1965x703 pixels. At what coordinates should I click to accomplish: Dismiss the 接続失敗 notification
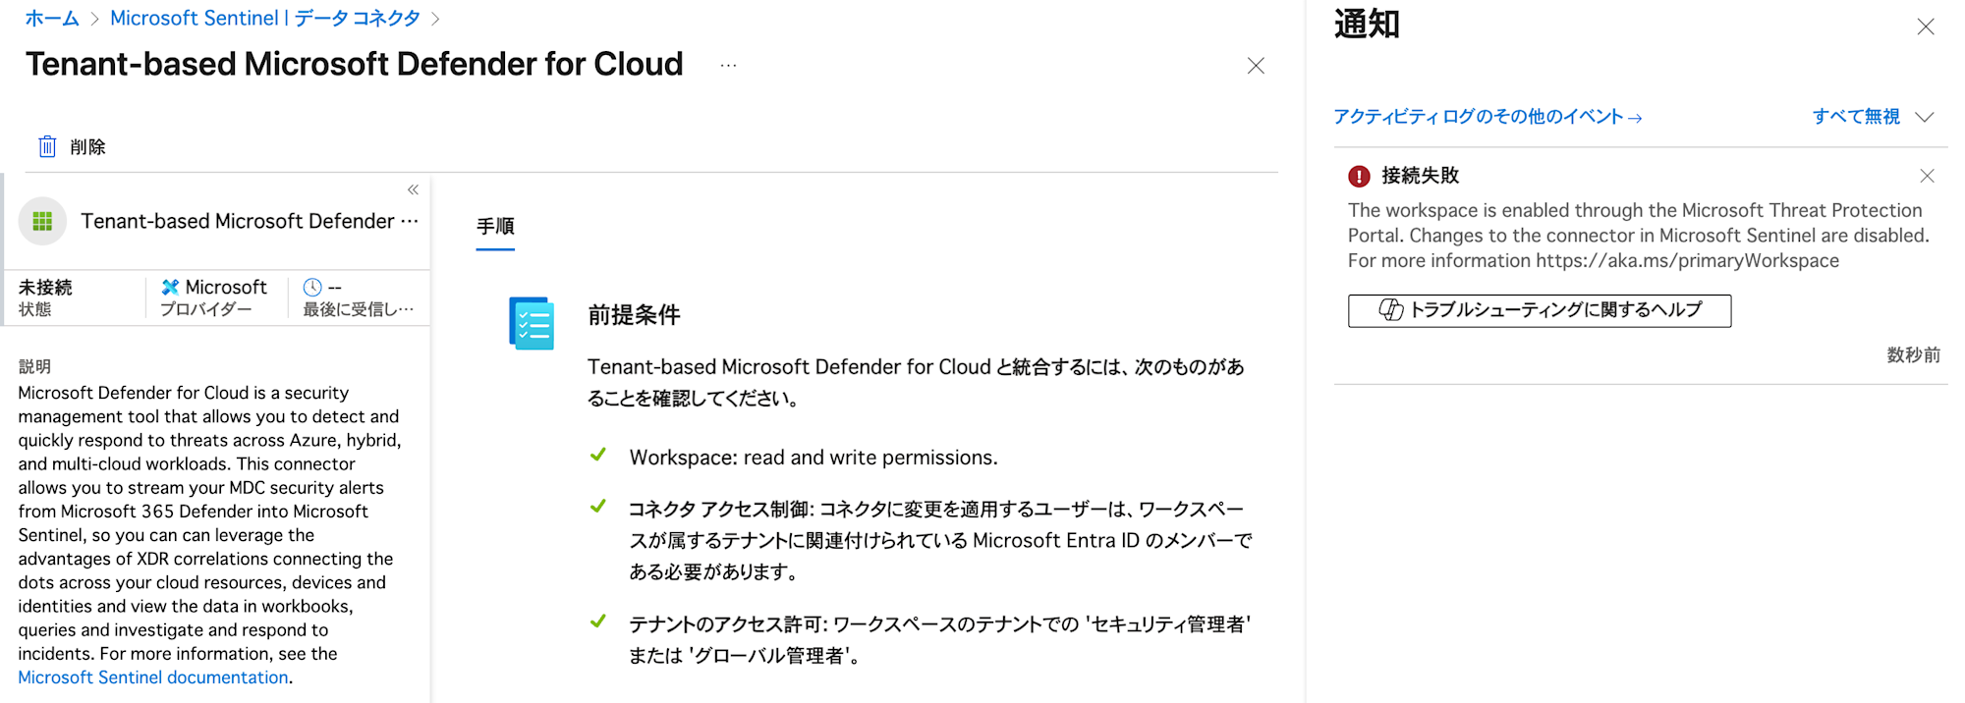pyautogui.click(x=1927, y=176)
